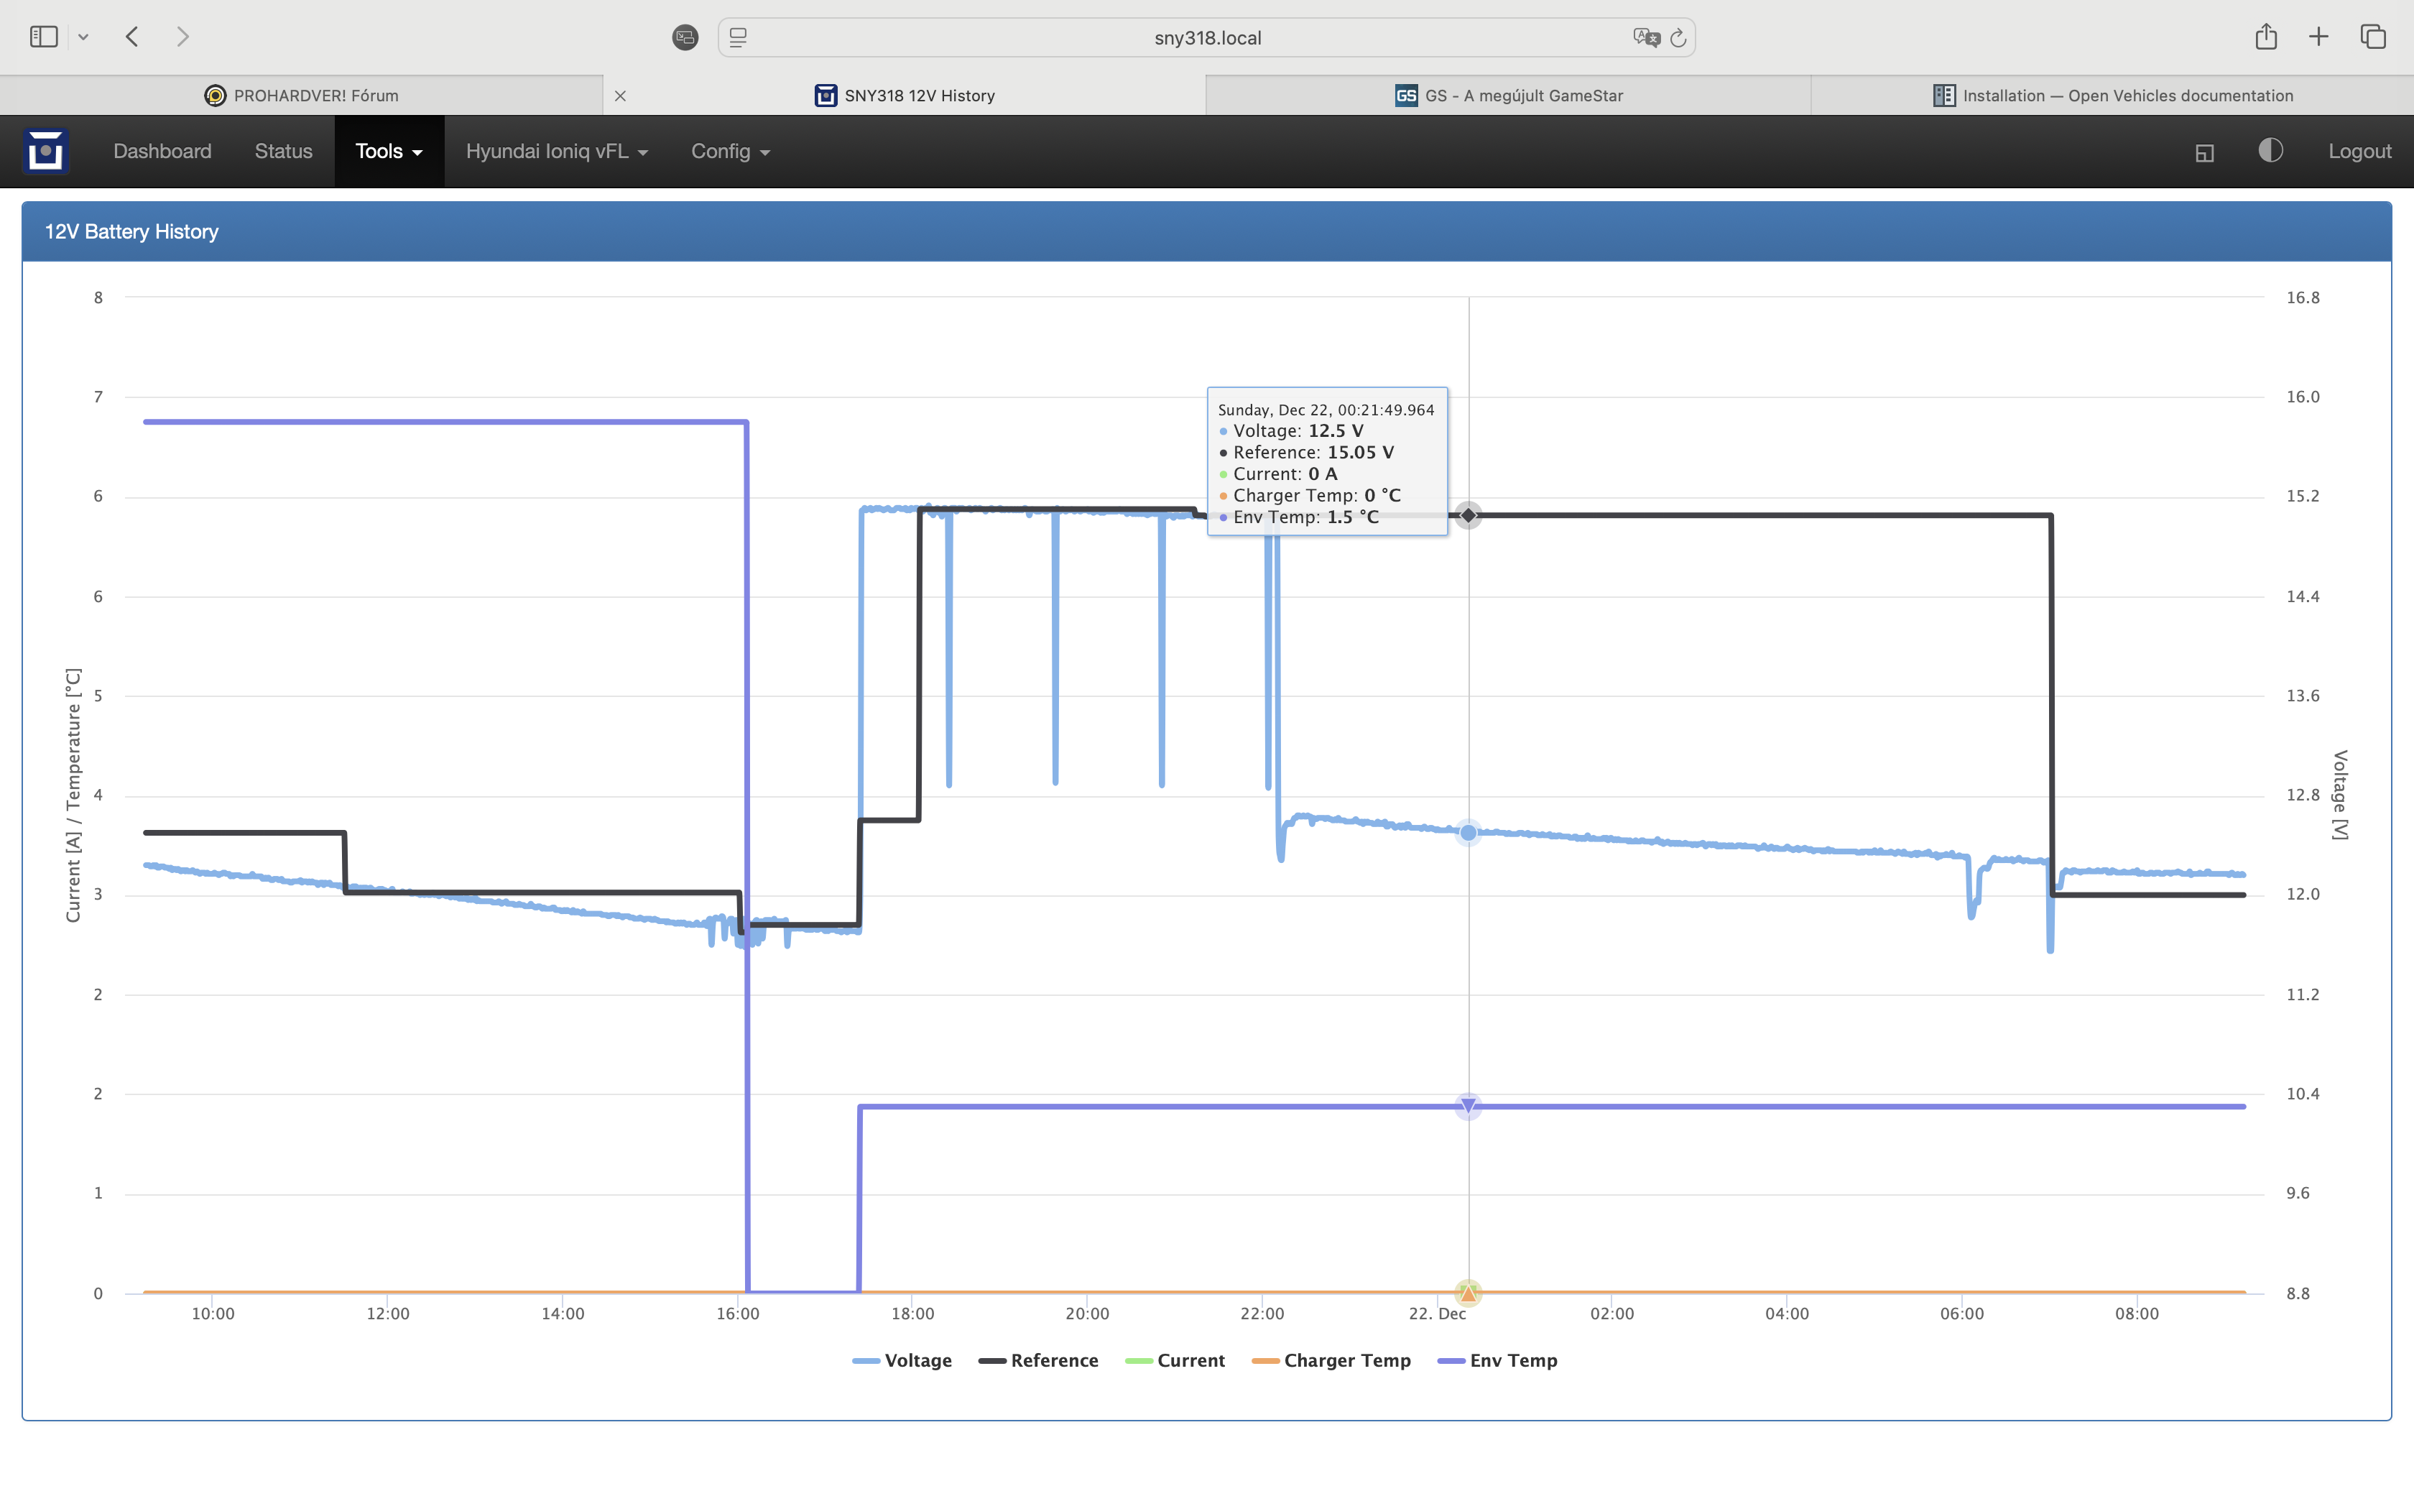Open the Dashboard menu item
Screen dimensions: 2414x1509
pyautogui.click(x=162, y=152)
